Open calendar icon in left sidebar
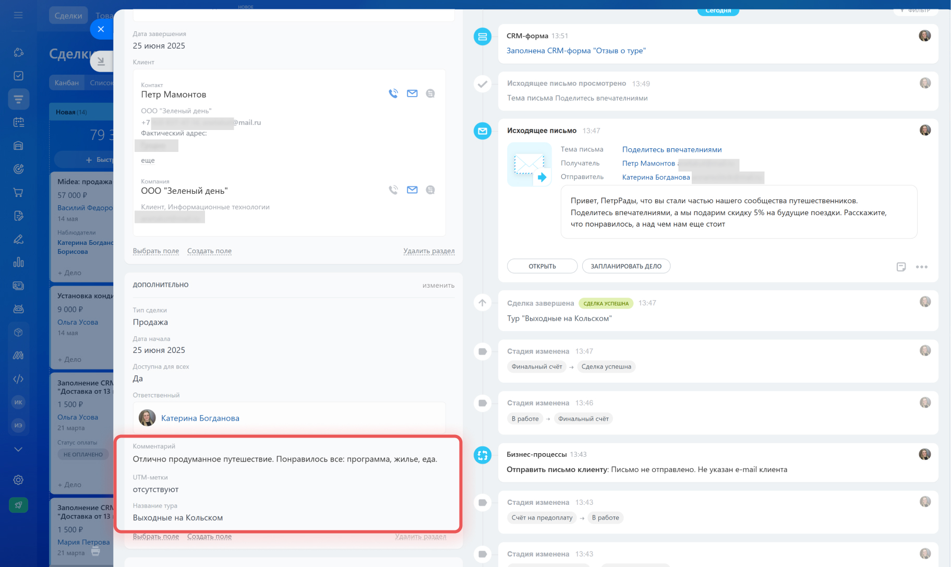Image resolution: width=951 pixels, height=567 pixels. tap(18, 122)
